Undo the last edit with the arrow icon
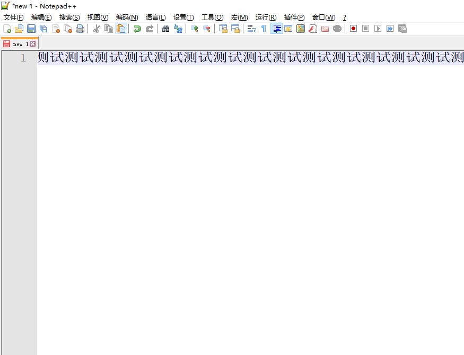Image resolution: width=464 pixels, height=355 pixels. 137,29
